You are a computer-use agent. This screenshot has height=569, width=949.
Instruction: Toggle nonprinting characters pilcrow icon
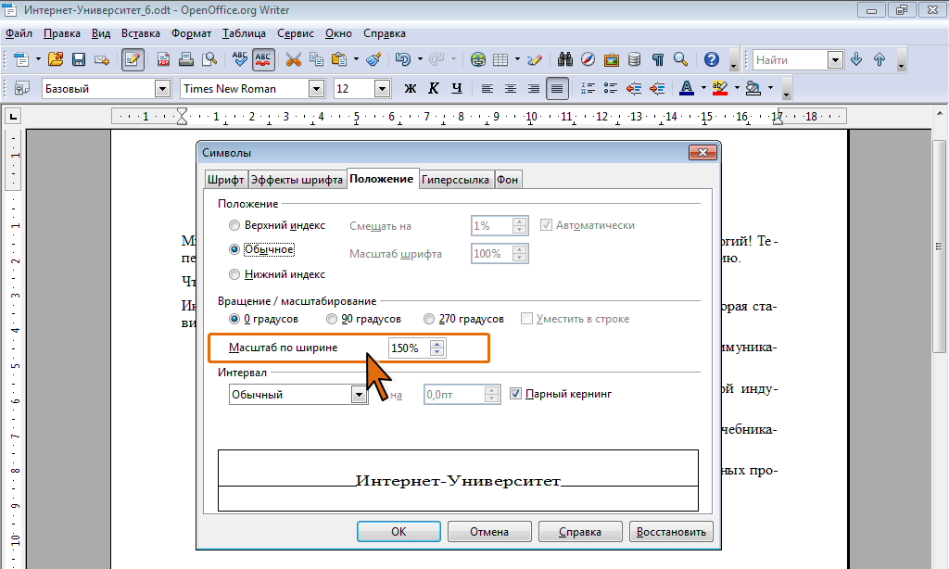pos(658,59)
